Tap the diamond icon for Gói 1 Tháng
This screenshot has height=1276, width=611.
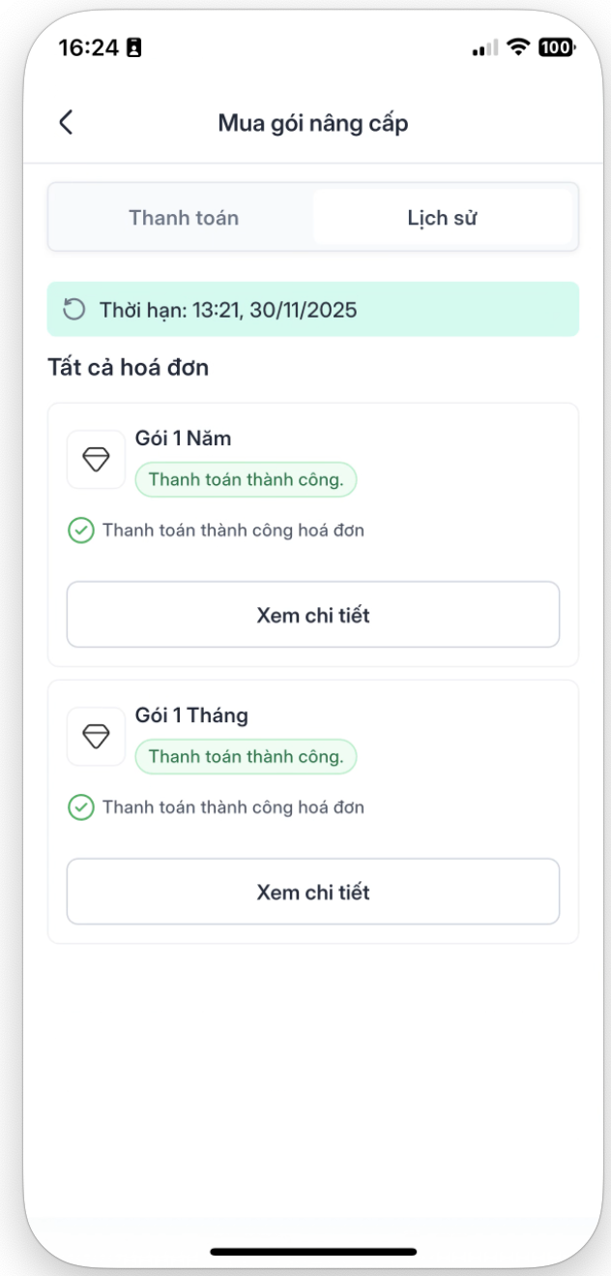(96, 737)
